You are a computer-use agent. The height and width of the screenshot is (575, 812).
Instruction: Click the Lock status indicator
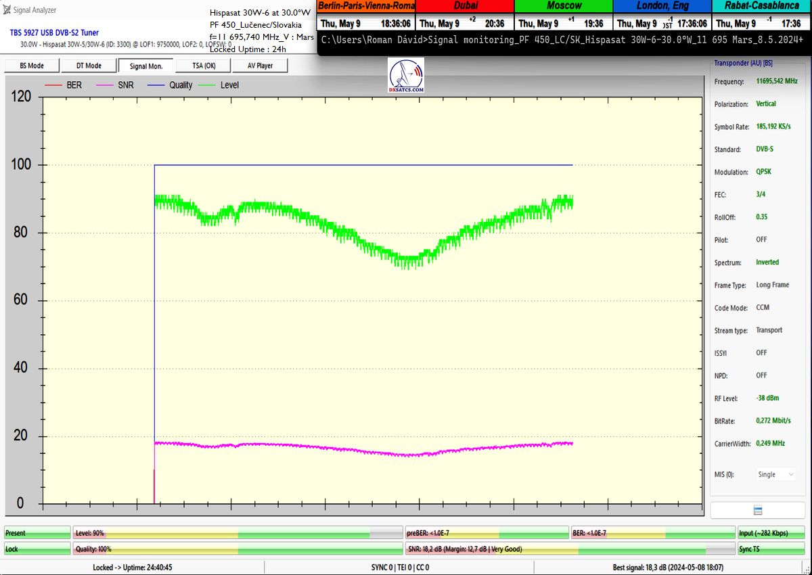37,549
